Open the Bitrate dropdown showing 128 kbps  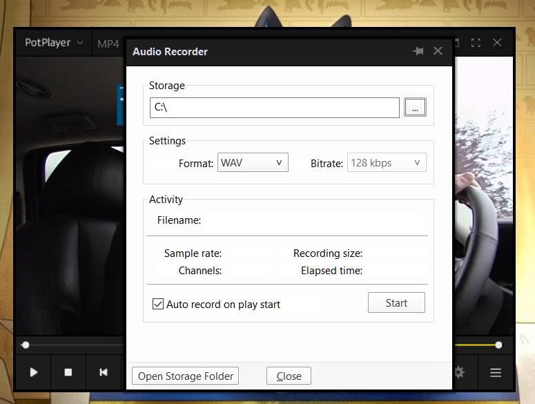pyautogui.click(x=387, y=162)
